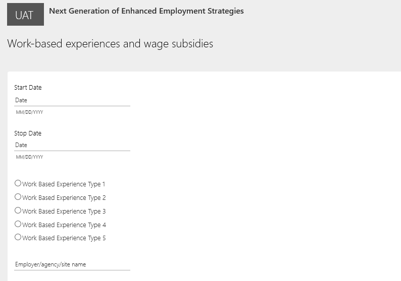Click the UAT logo badge
Image resolution: width=401 pixels, height=281 pixels.
[x=25, y=16]
